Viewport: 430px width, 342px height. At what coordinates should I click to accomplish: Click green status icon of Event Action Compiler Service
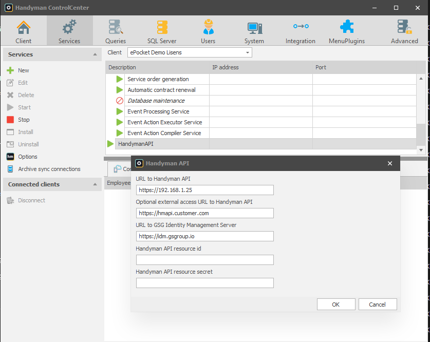click(120, 133)
